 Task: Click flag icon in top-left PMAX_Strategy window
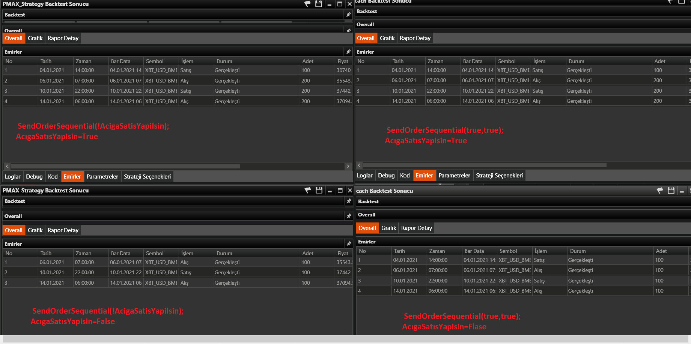click(x=307, y=4)
